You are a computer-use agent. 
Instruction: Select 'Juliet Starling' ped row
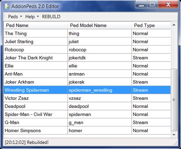[87, 42]
